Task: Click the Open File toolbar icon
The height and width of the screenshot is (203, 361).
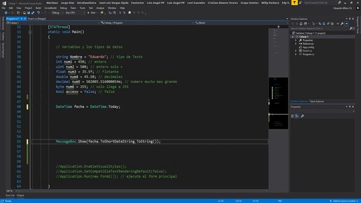Action: coord(24,12)
